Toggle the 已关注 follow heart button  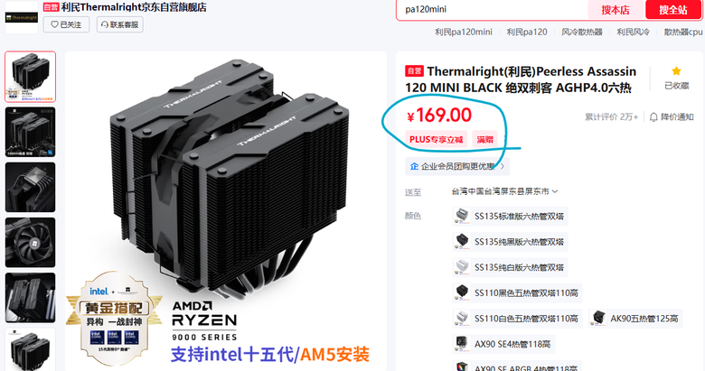coord(66,24)
